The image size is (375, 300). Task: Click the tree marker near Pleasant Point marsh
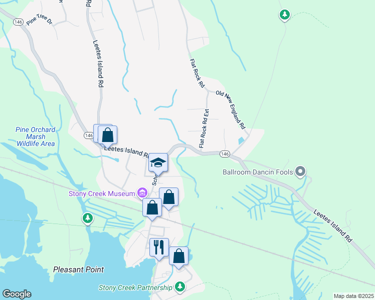[x=88, y=218]
